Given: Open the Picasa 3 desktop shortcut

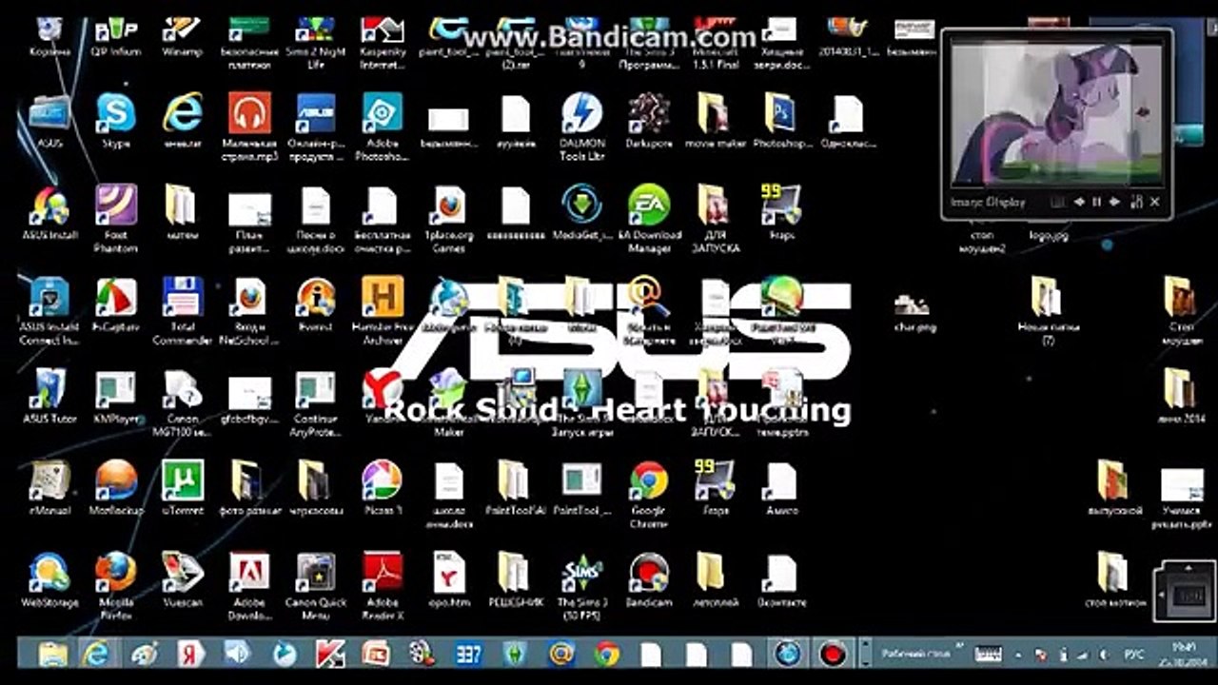Looking at the screenshot, I should [383, 488].
